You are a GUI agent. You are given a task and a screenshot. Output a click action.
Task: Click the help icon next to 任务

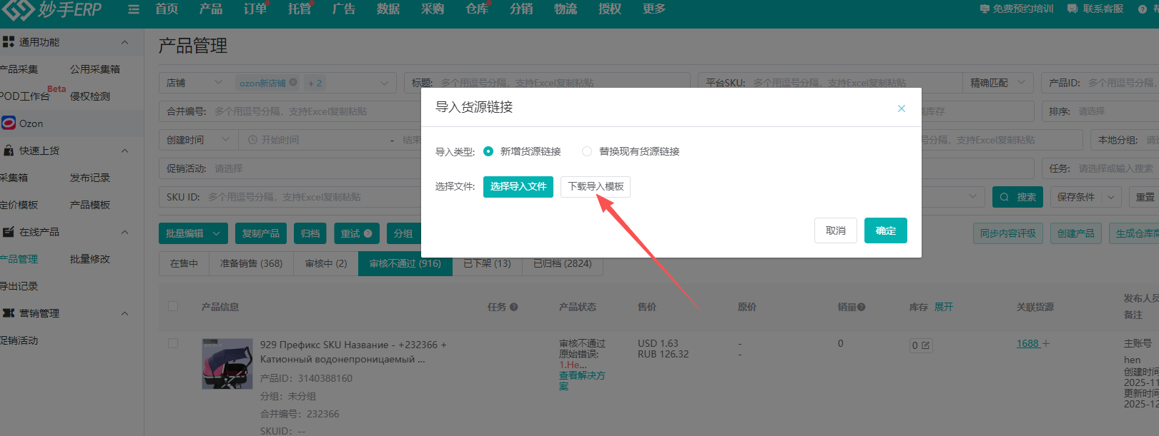513,307
